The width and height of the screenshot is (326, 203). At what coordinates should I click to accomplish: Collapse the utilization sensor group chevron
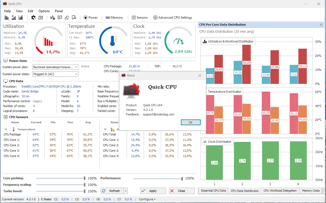[105, 129]
